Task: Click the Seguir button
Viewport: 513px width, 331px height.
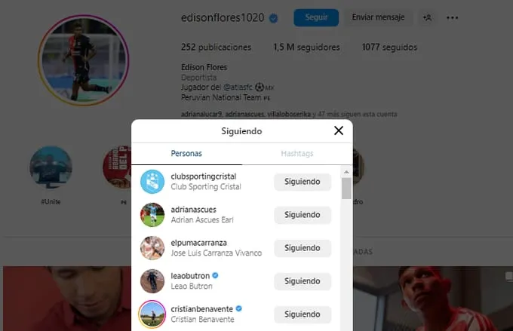Action: pyautogui.click(x=316, y=17)
